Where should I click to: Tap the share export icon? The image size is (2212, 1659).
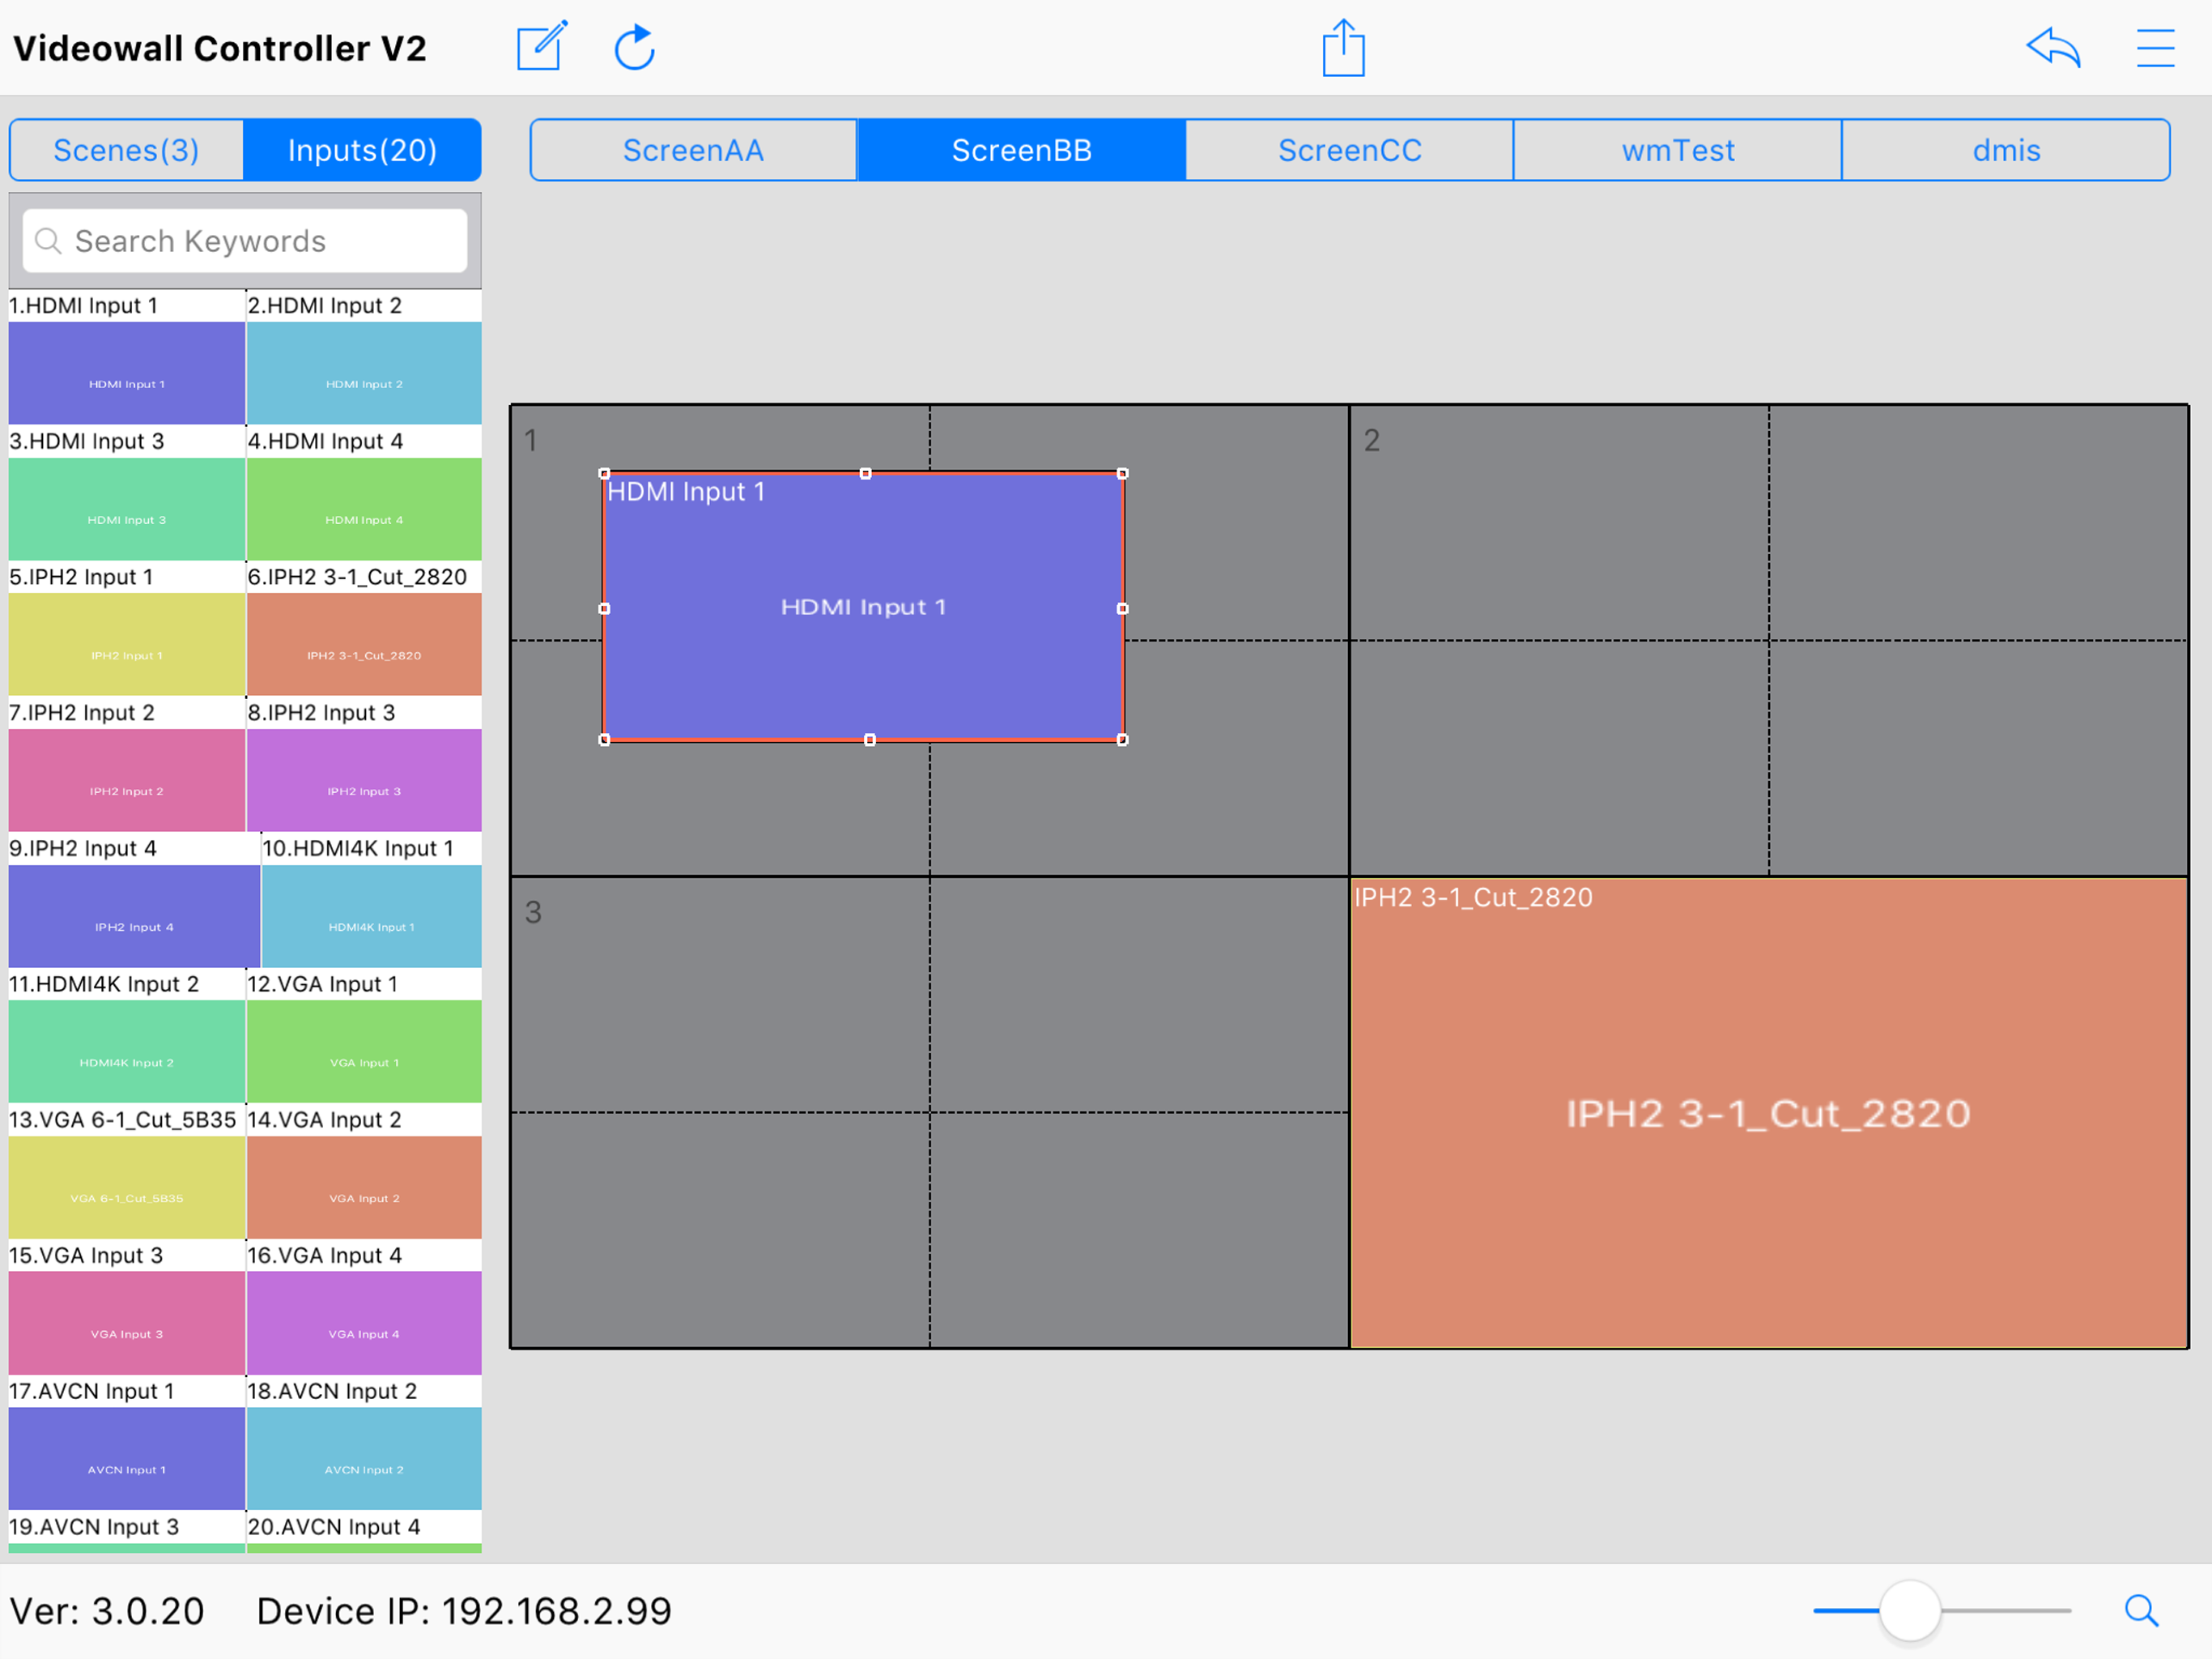pyautogui.click(x=1343, y=47)
